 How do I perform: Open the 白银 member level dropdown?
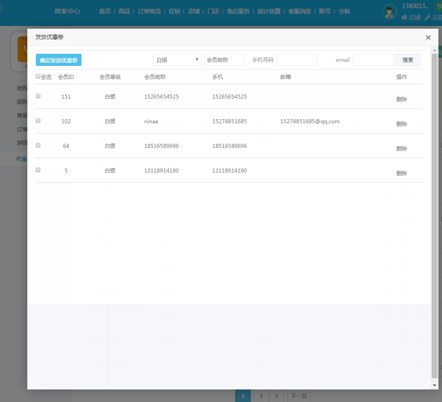(x=177, y=60)
